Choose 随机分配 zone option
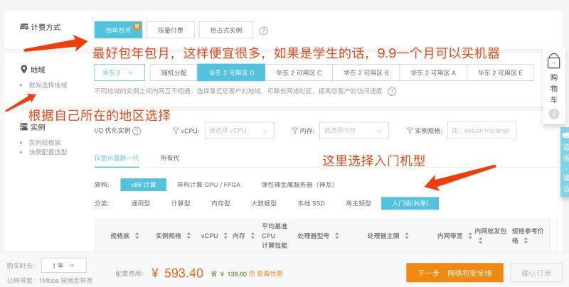This screenshot has height=287, width=569. point(174,72)
